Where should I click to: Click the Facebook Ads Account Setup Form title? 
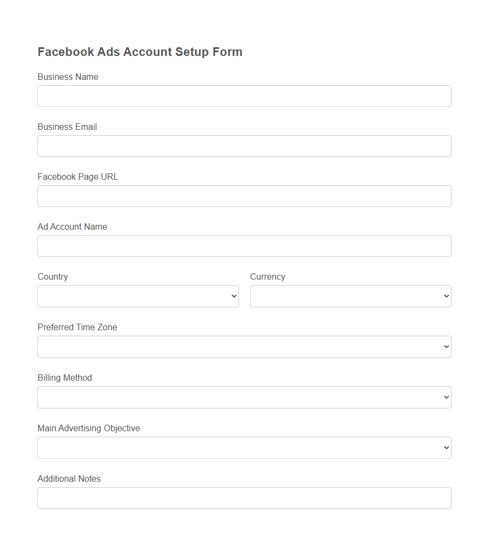140,52
